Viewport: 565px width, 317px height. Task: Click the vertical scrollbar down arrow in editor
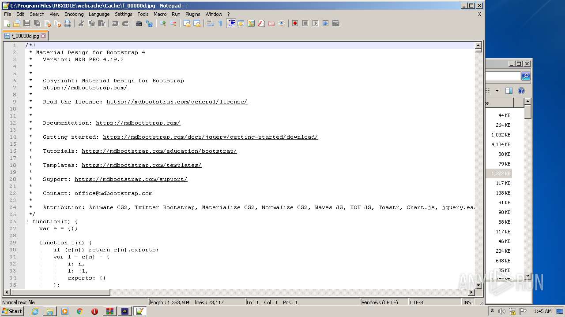click(478, 285)
